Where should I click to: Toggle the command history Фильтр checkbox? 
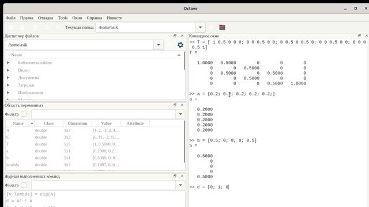click(x=24, y=185)
